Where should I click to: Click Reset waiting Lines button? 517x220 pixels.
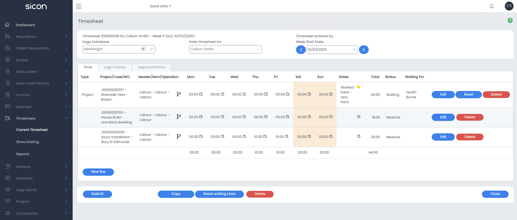[219, 194]
